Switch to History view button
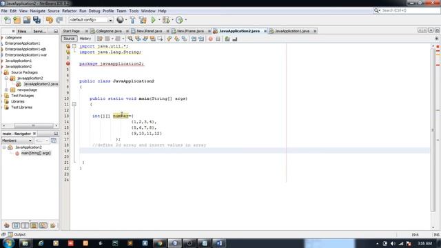 [85, 39]
